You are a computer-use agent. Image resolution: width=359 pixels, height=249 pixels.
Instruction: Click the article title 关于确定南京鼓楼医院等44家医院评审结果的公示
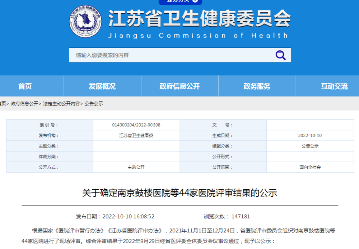tap(180, 193)
